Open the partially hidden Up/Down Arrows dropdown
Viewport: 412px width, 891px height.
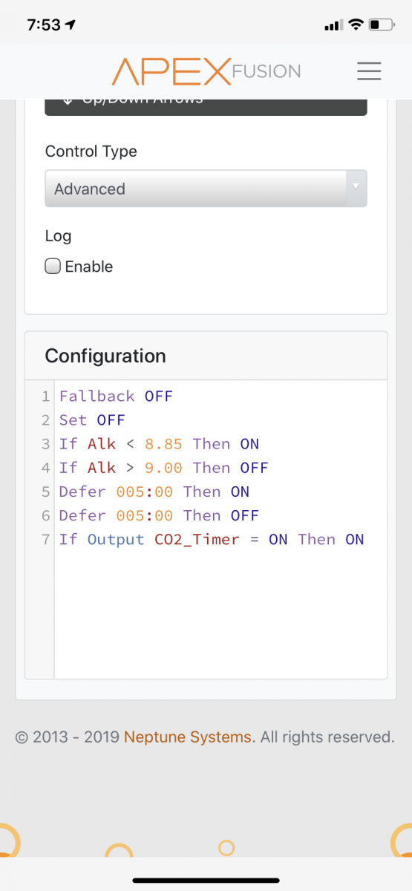coord(206,106)
